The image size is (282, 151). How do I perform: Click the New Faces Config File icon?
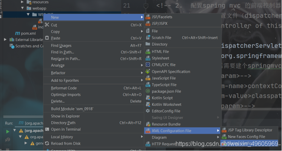[224, 137]
